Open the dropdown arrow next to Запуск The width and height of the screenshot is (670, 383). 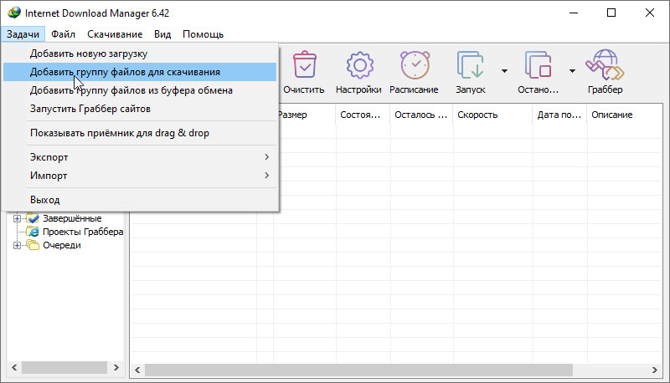tap(504, 70)
